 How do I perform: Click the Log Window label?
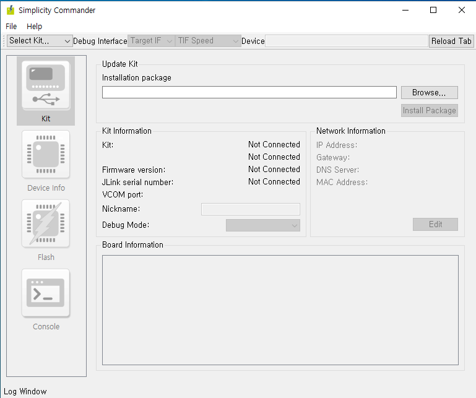tap(25, 391)
